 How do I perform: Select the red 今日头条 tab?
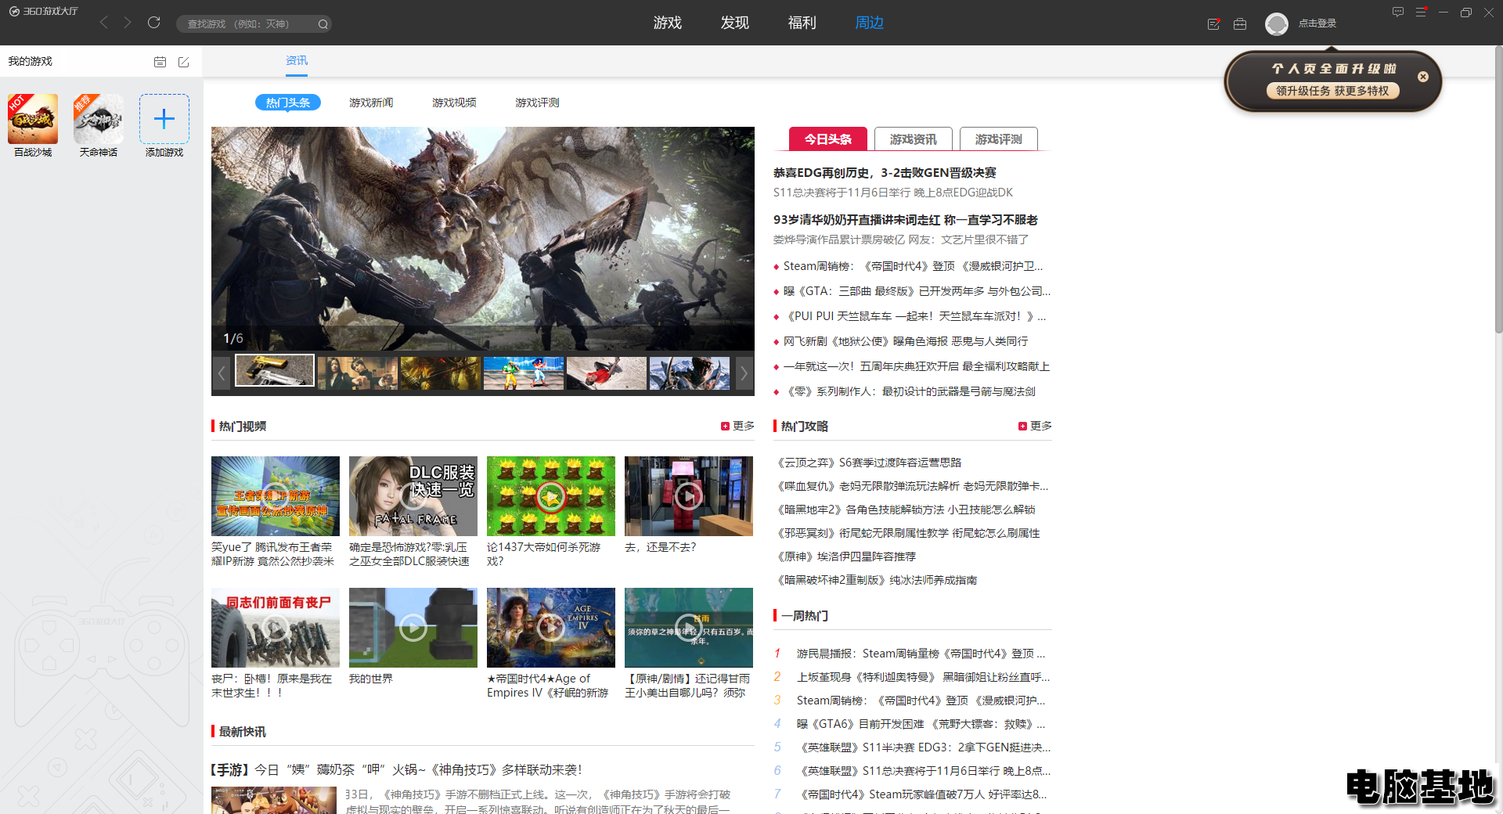pos(828,139)
